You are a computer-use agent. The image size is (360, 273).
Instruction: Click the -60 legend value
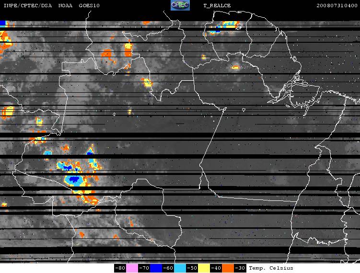pos(168,268)
